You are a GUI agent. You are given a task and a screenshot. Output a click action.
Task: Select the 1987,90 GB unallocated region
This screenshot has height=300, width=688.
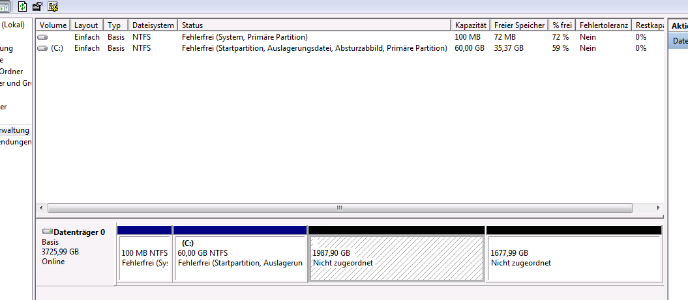tap(396, 258)
